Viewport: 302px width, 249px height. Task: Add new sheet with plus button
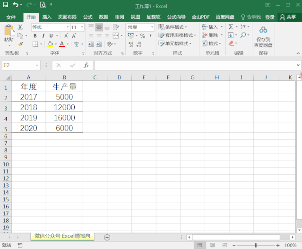[107, 237]
